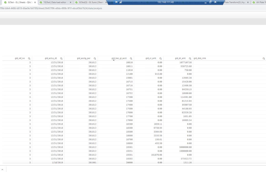Sort by gld_dr_amt column header

(x=180, y=58)
